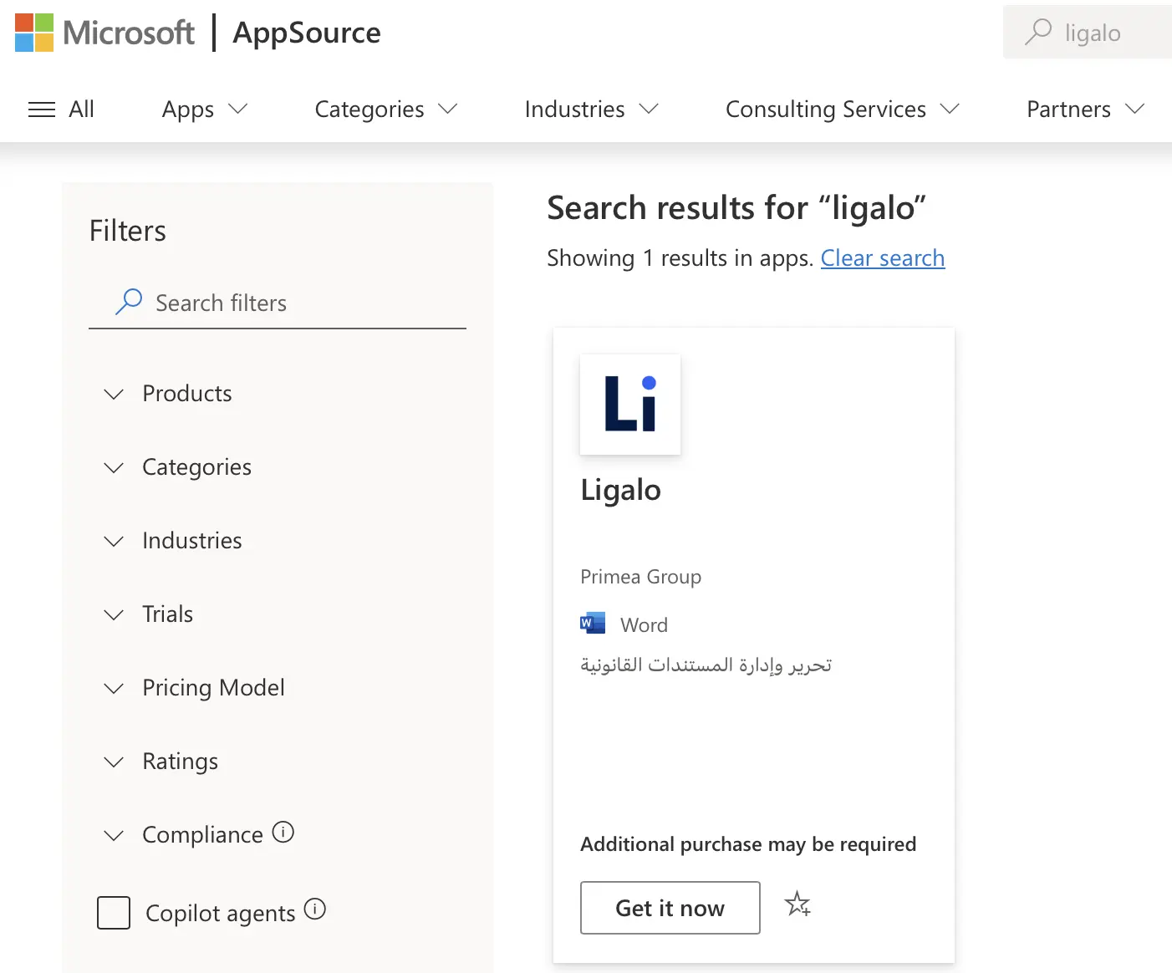The height and width of the screenshot is (973, 1172).
Task: Click the Word product icon
Action: (x=593, y=624)
